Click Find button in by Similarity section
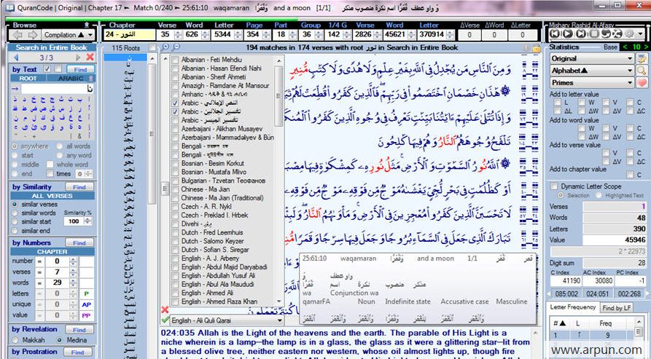 [x=79, y=187]
